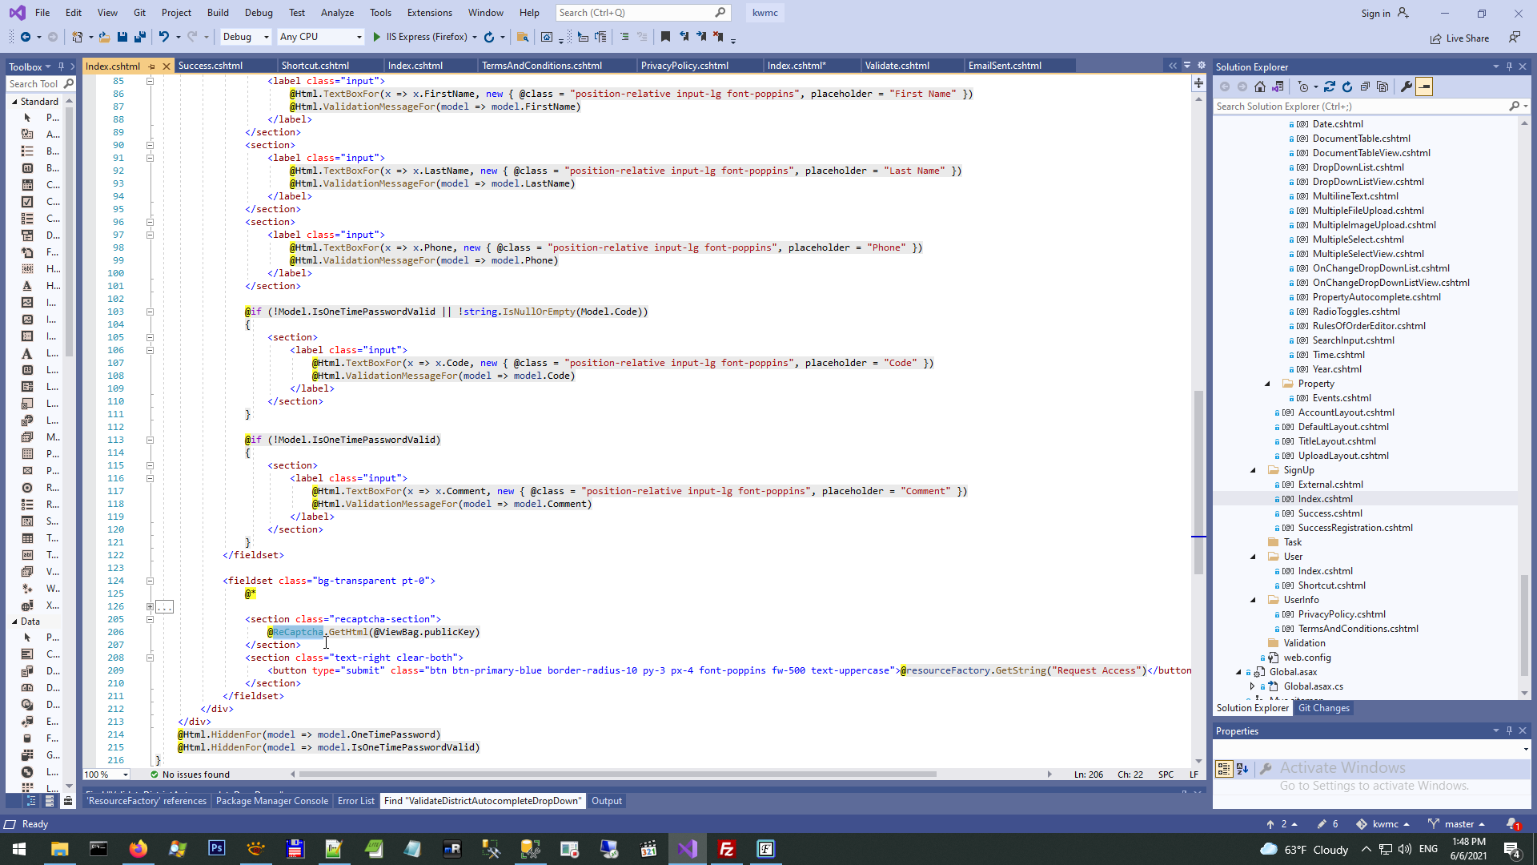Open the Extensions menu

pos(429,13)
